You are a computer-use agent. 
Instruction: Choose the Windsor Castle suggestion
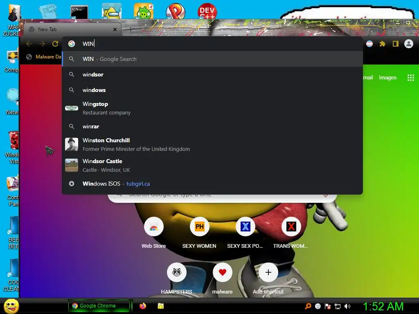click(212, 165)
